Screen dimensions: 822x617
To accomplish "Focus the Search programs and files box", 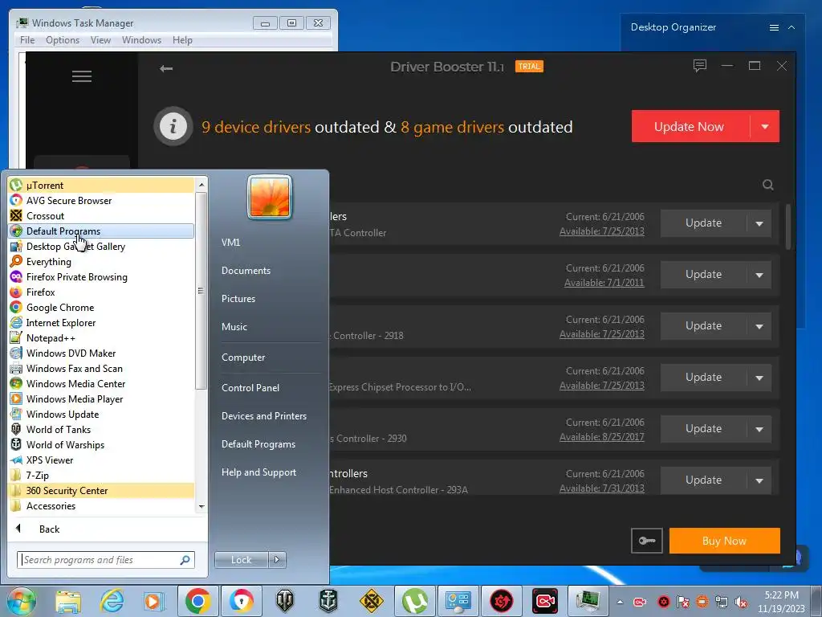I will [x=106, y=560].
